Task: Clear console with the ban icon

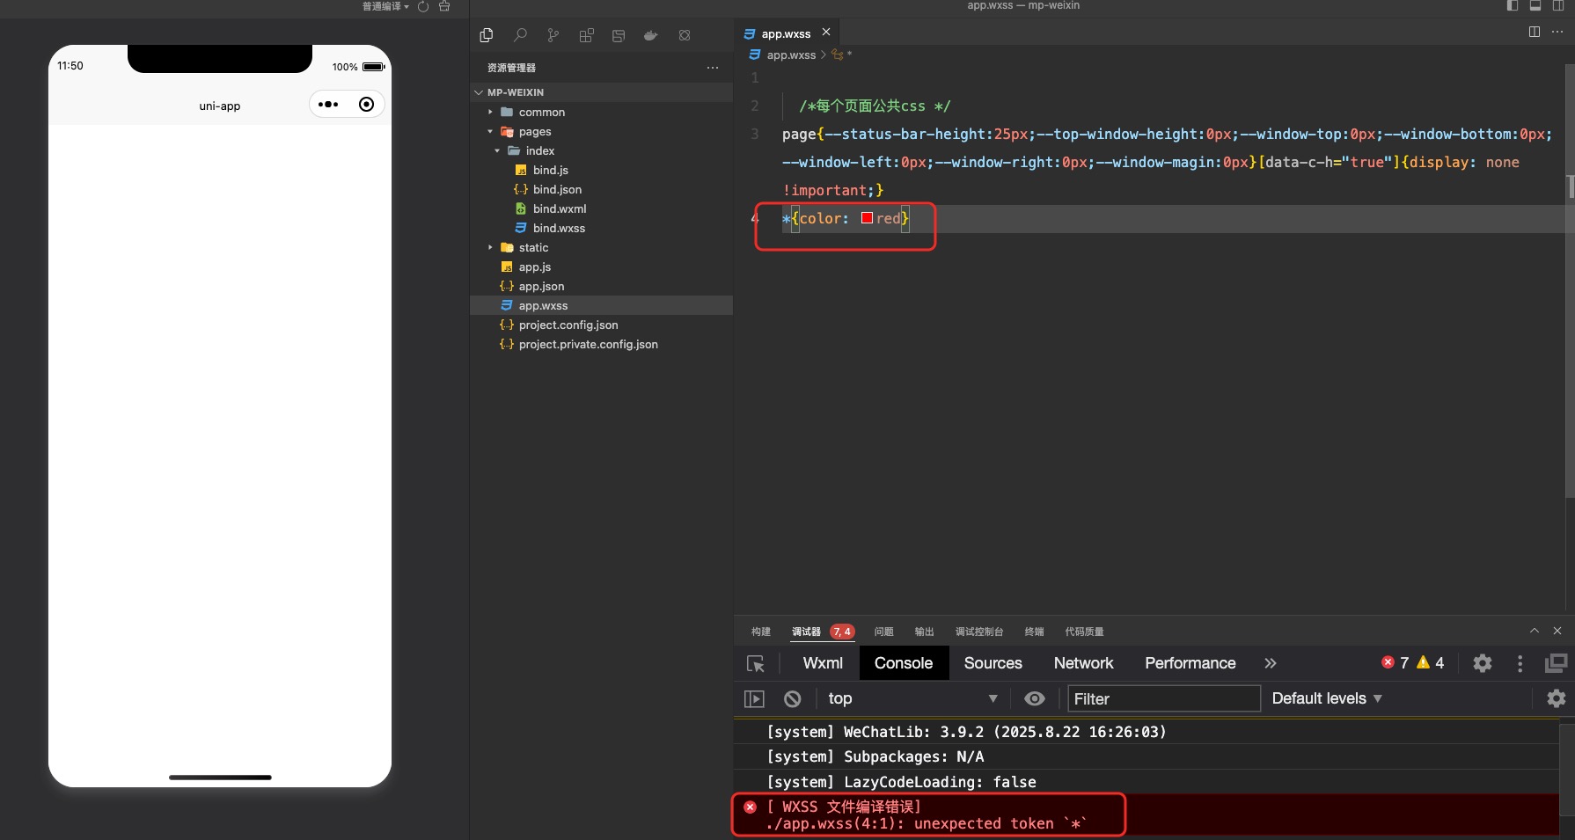Action: coord(792,698)
